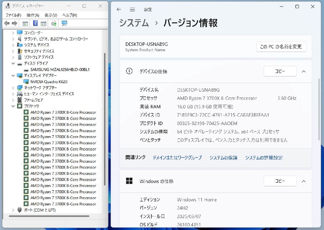This screenshot has width=324, height=230.
Task: Select SAMSUNG MZAL4256HBJD-00BL1 disk drive
Action: coord(60,70)
